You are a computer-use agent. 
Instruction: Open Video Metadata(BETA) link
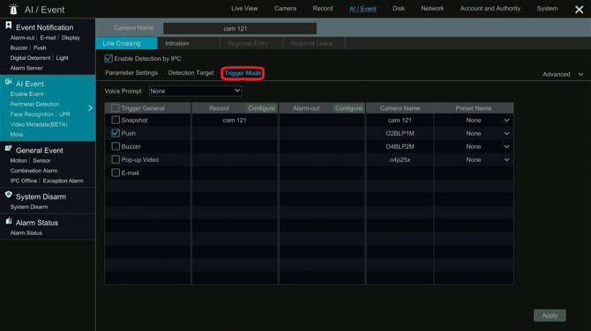(39, 124)
